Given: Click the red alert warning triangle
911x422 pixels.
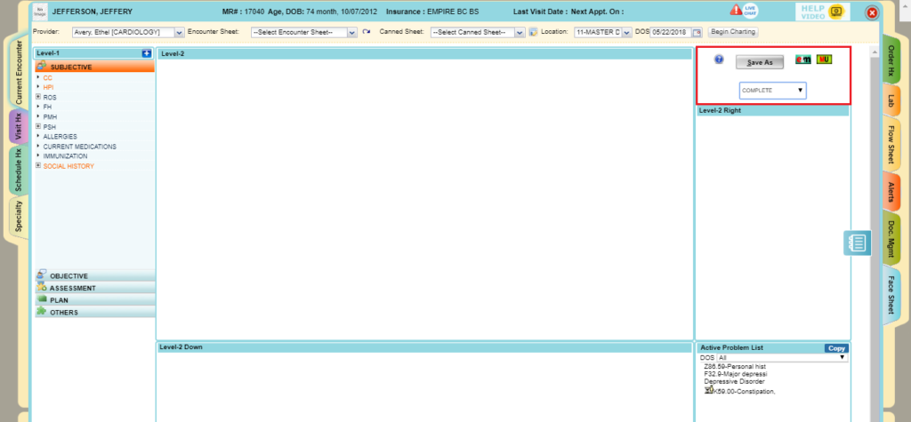Looking at the screenshot, I should [736, 12].
